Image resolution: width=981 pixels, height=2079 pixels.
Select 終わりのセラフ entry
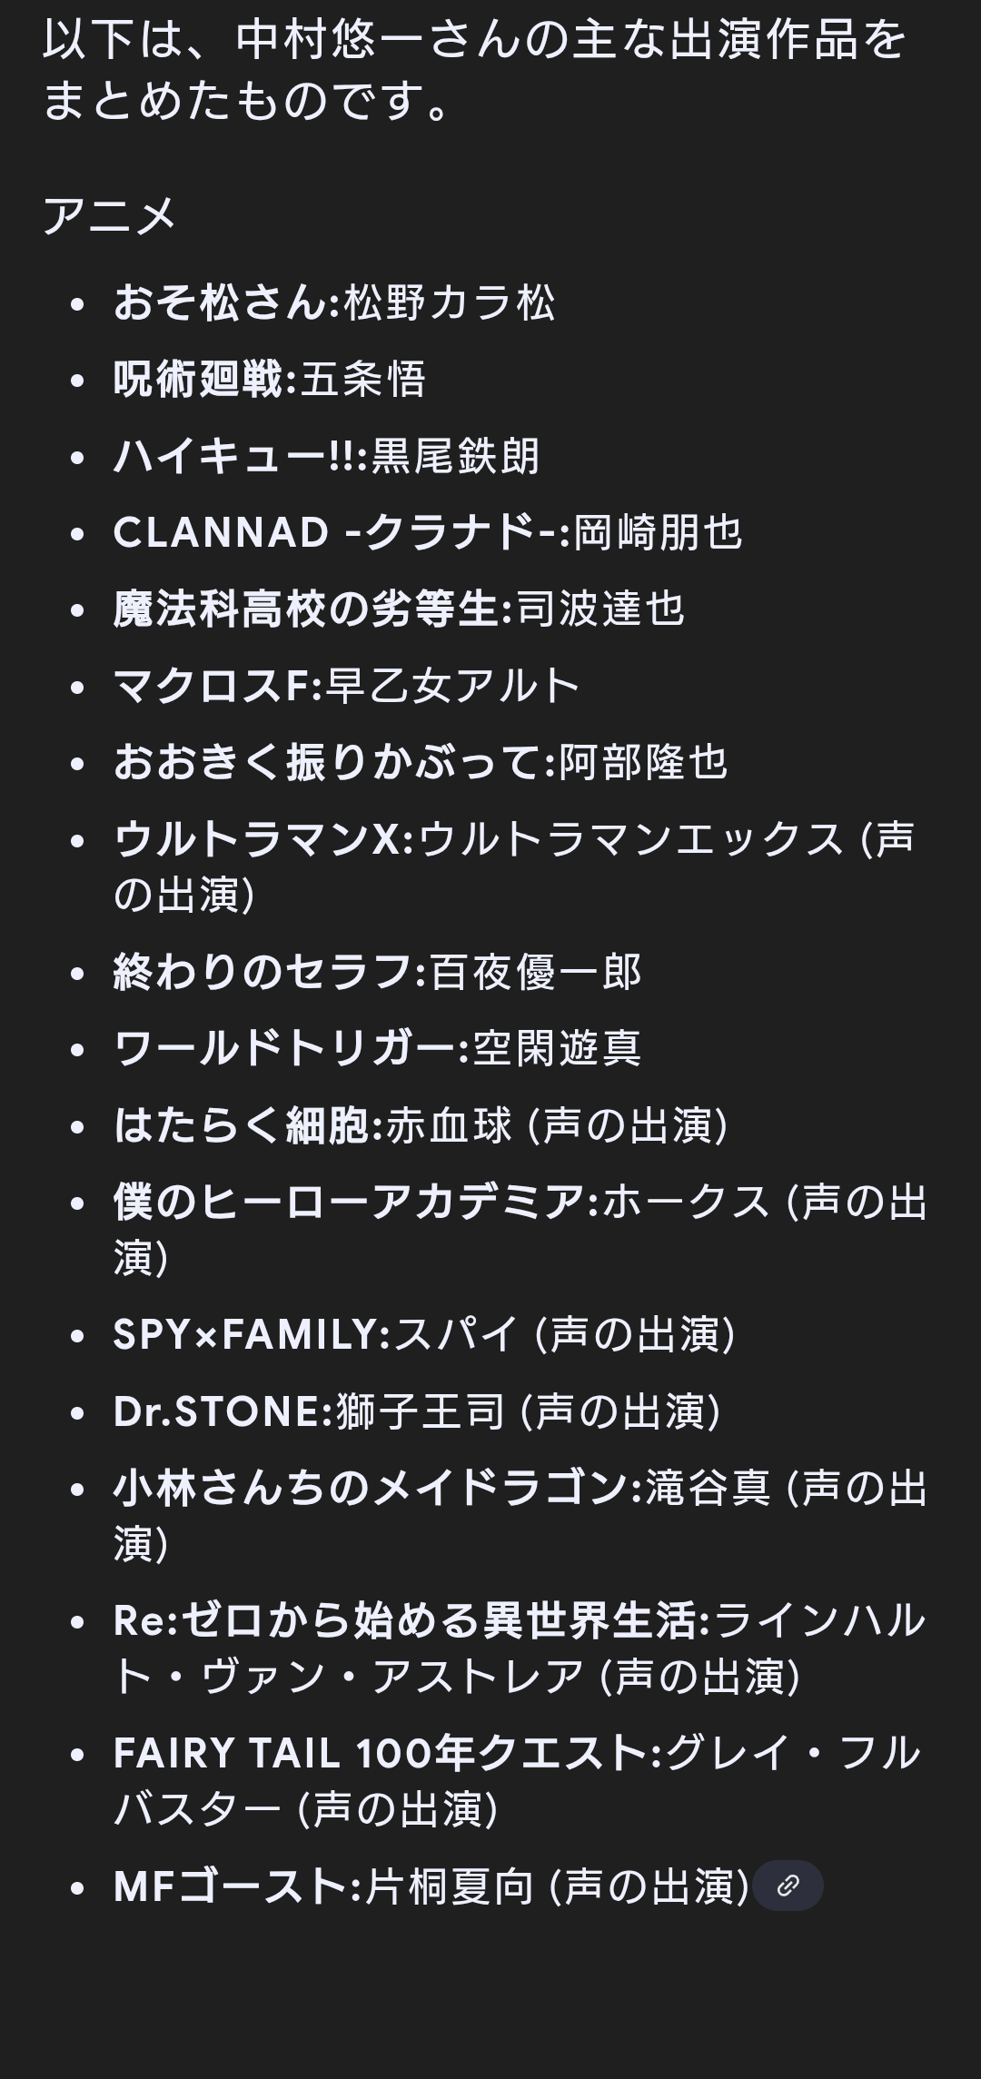point(377,972)
